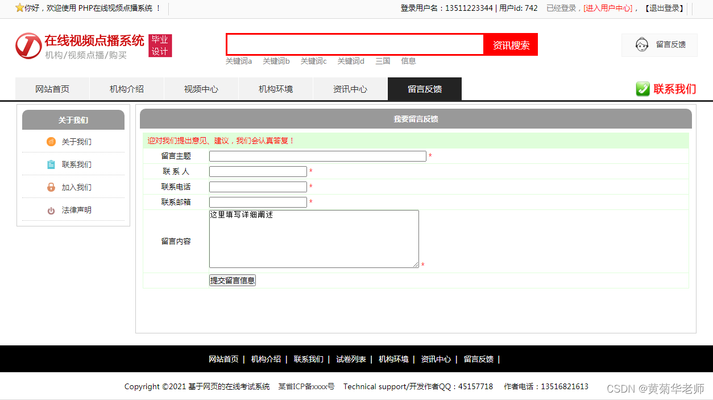713x400 pixels.
Task: Submit the form with 提交留言信息 button
Action: tap(232, 280)
